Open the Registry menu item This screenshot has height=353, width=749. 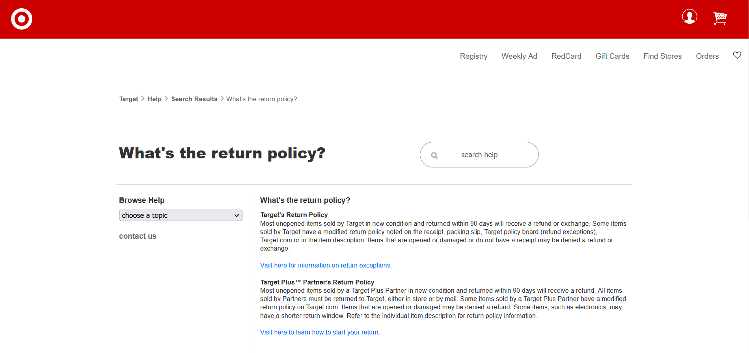(x=473, y=56)
